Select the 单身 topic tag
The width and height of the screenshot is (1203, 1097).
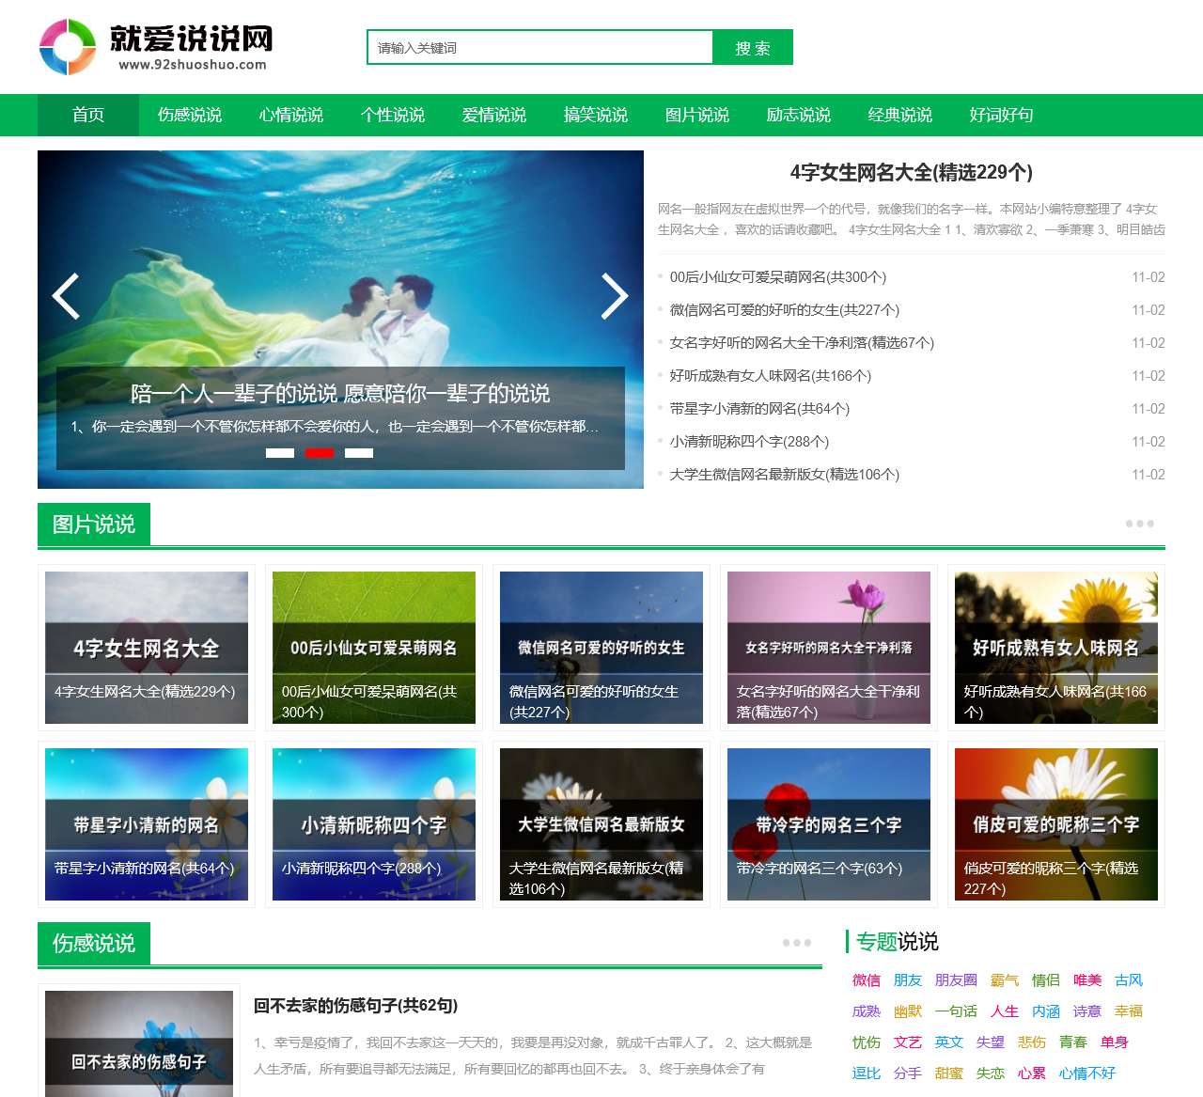tap(1115, 1042)
